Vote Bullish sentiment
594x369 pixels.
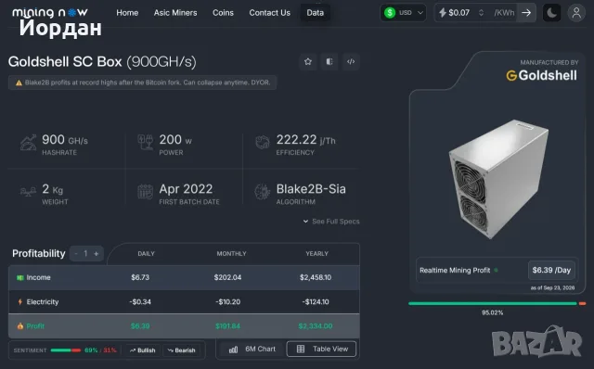[x=142, y=350]
